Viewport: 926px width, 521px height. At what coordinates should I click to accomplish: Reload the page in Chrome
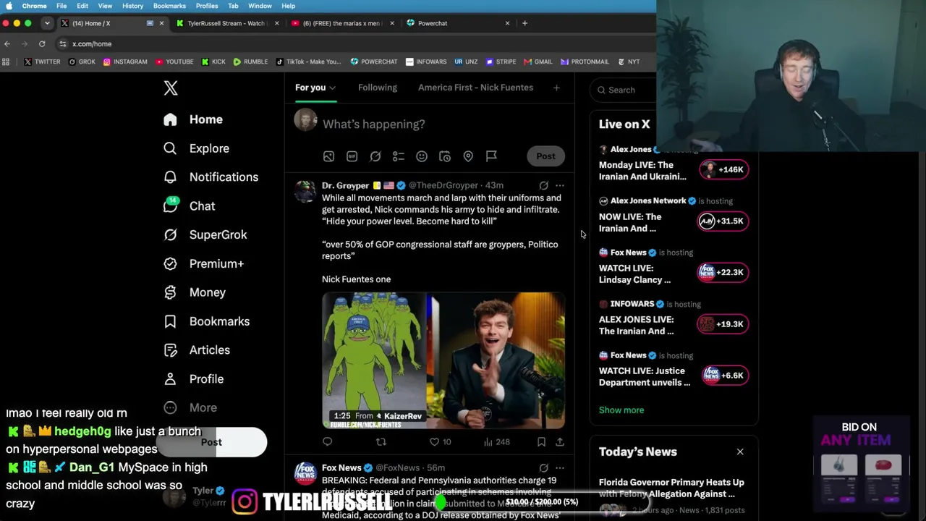pyautogui.click(x=42, y=43)
